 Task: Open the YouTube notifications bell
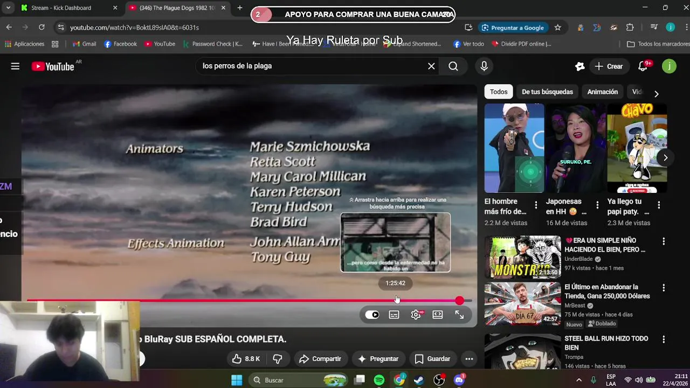pos(643,66)
